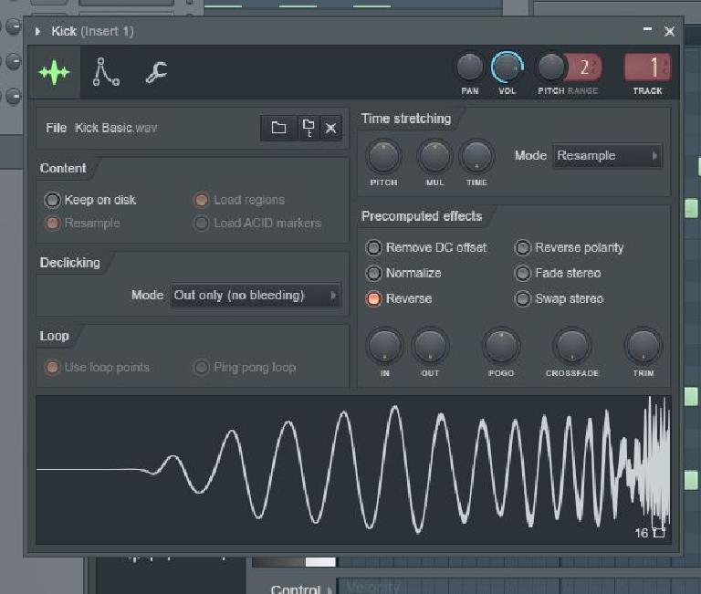The width and height of the screenshot is (701, 594).
Task: Open the browse sample folder icon
Action: 278,128
